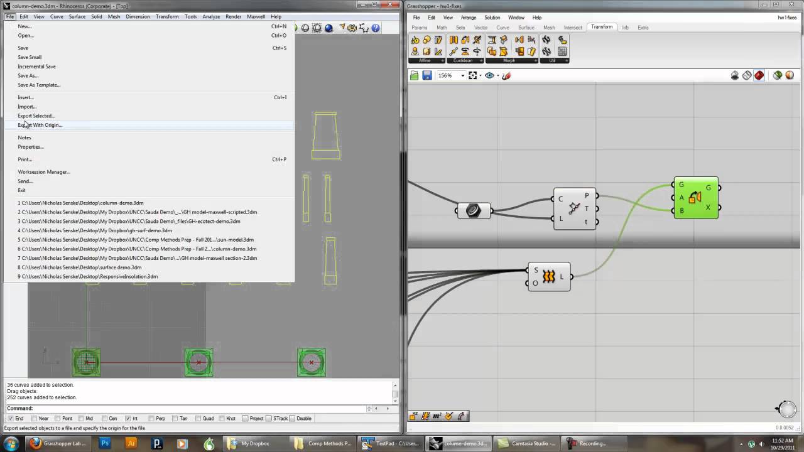
Task: Click into the Rhino Command input field
Action: pos(200,409)
